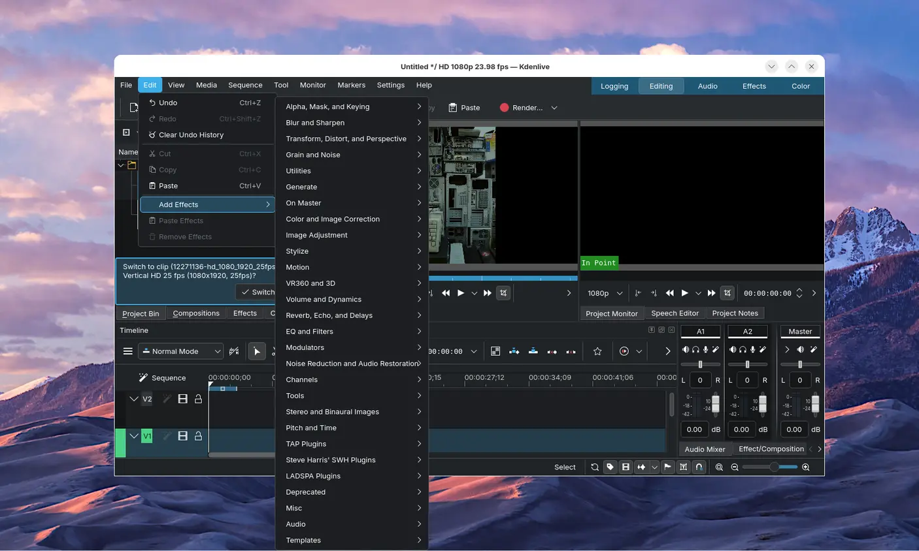Click the fit zoom to project icon

pyautogui.click(x=720, y=467)
